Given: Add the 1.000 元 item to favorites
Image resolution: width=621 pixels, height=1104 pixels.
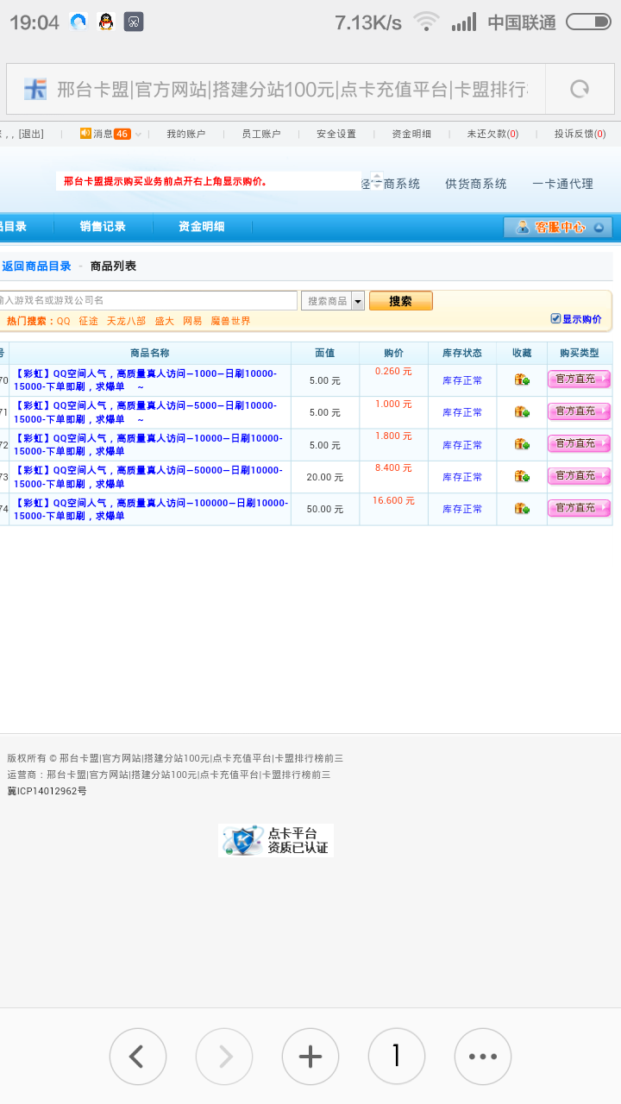Looking at the screenshot, I should 522,411.
